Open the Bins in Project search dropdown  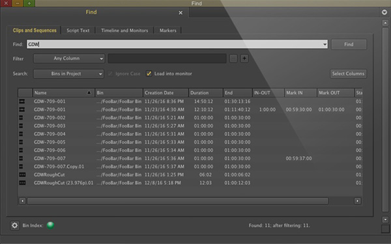coord(68,74)
